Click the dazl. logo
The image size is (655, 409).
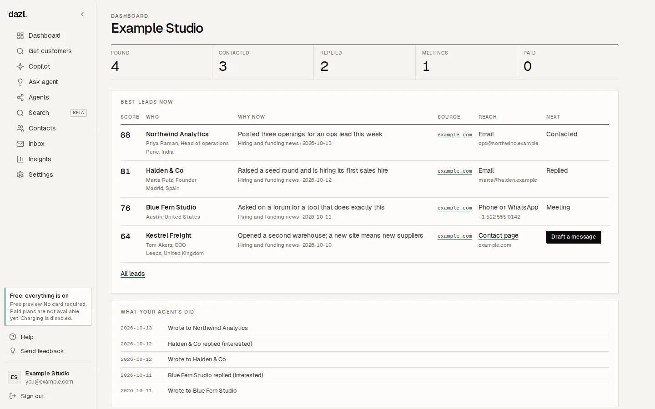(x=18, y=14)
